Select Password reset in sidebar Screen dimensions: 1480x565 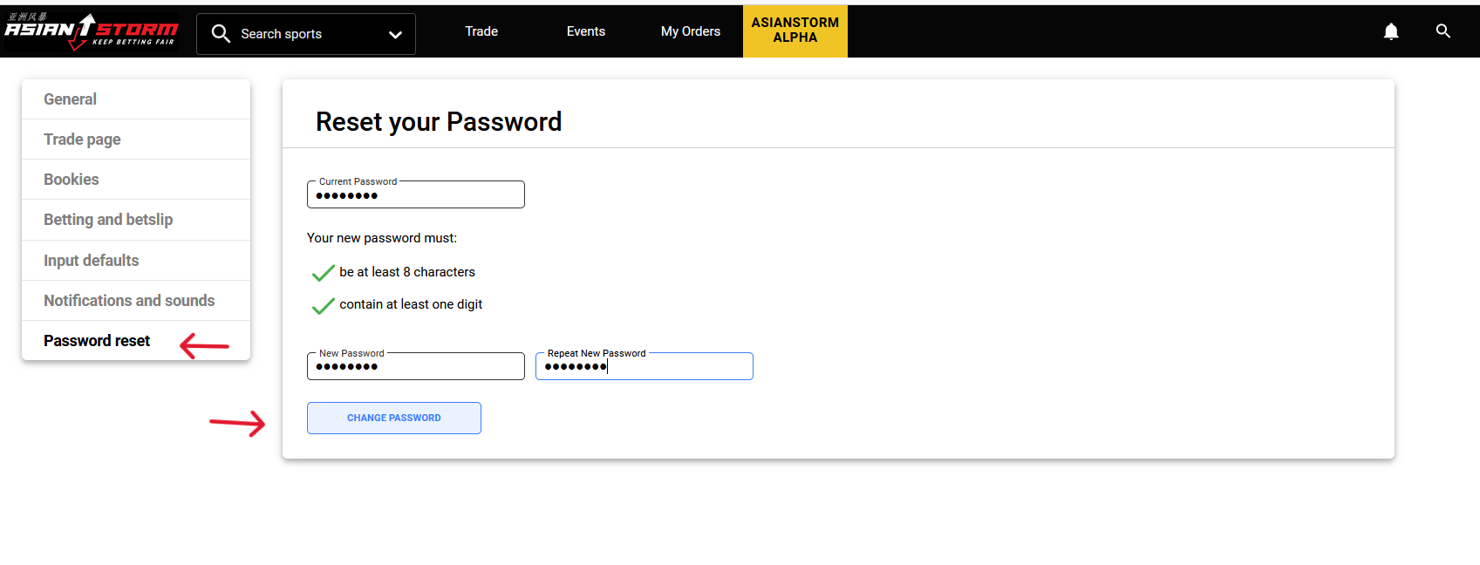tap(136, 341)
